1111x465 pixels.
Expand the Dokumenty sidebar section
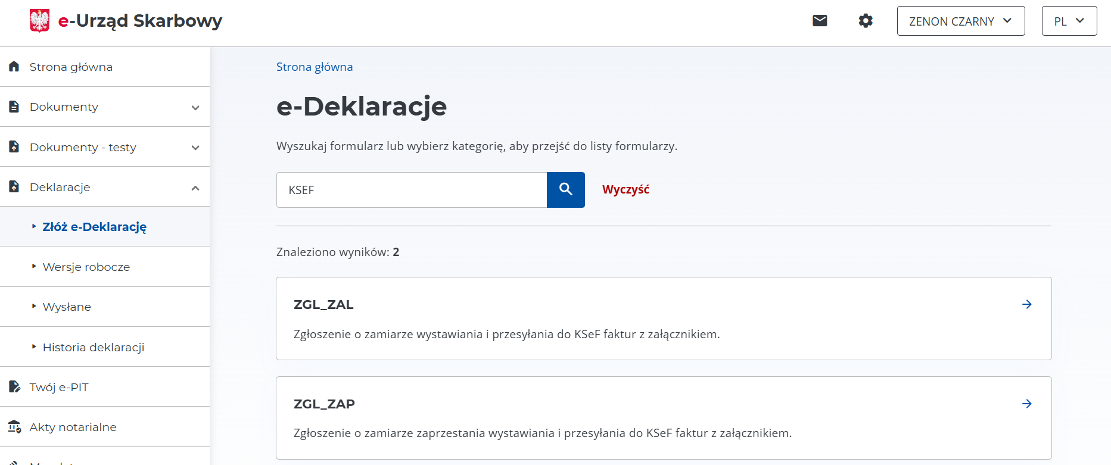195,107
